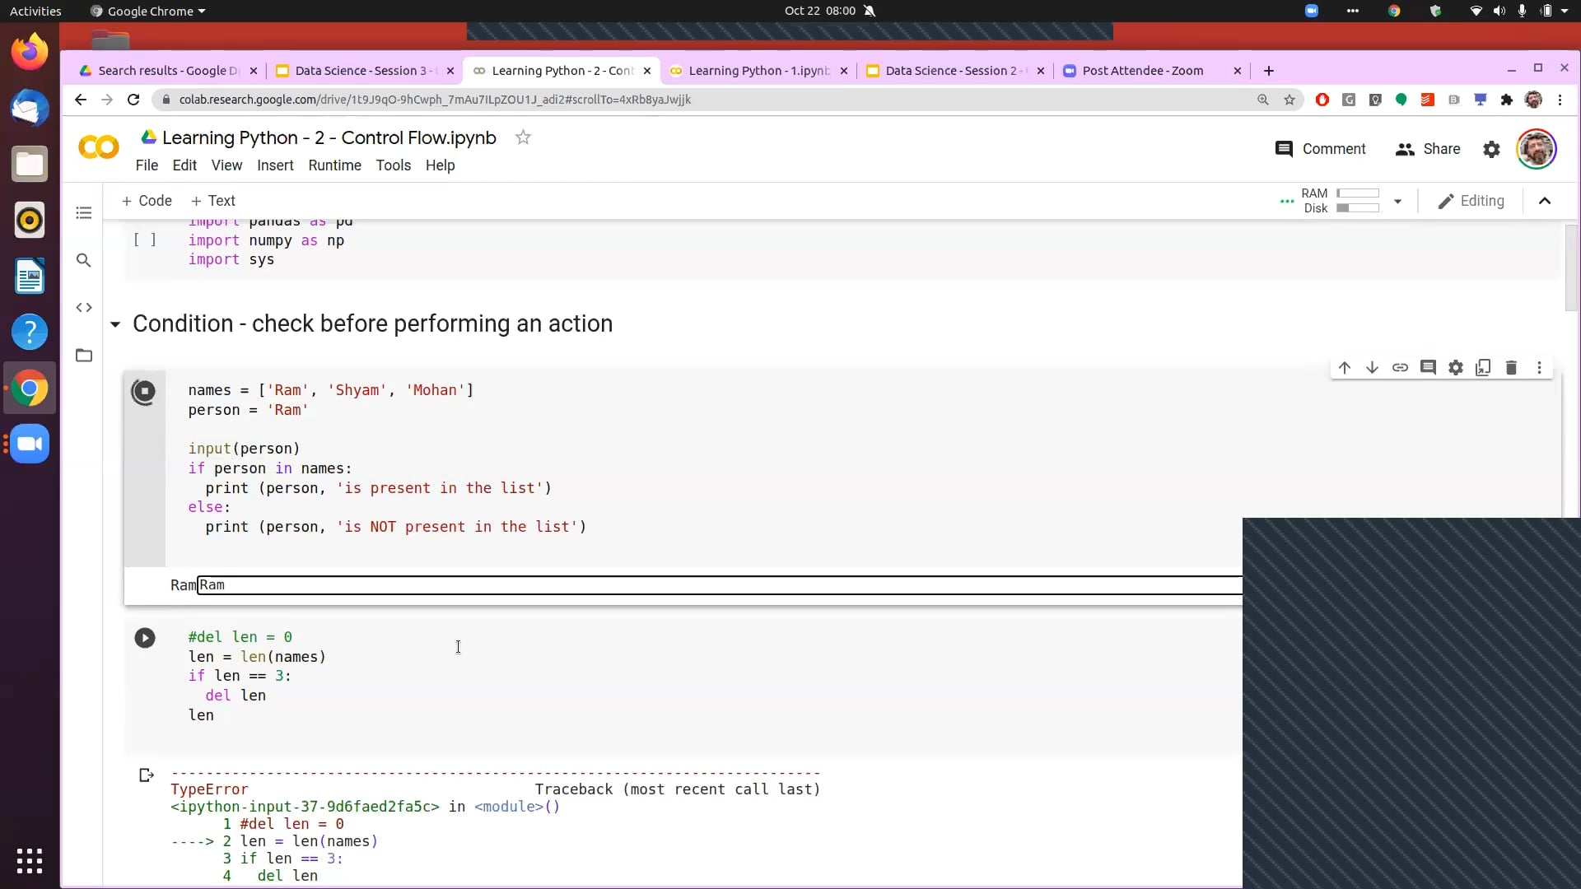Show applications grid in the dock
The width and height of the screenshot is (1581, 889).
(x=30, y=861)
